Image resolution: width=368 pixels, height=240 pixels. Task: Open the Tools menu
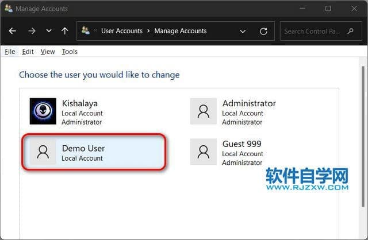click(70, 52)
